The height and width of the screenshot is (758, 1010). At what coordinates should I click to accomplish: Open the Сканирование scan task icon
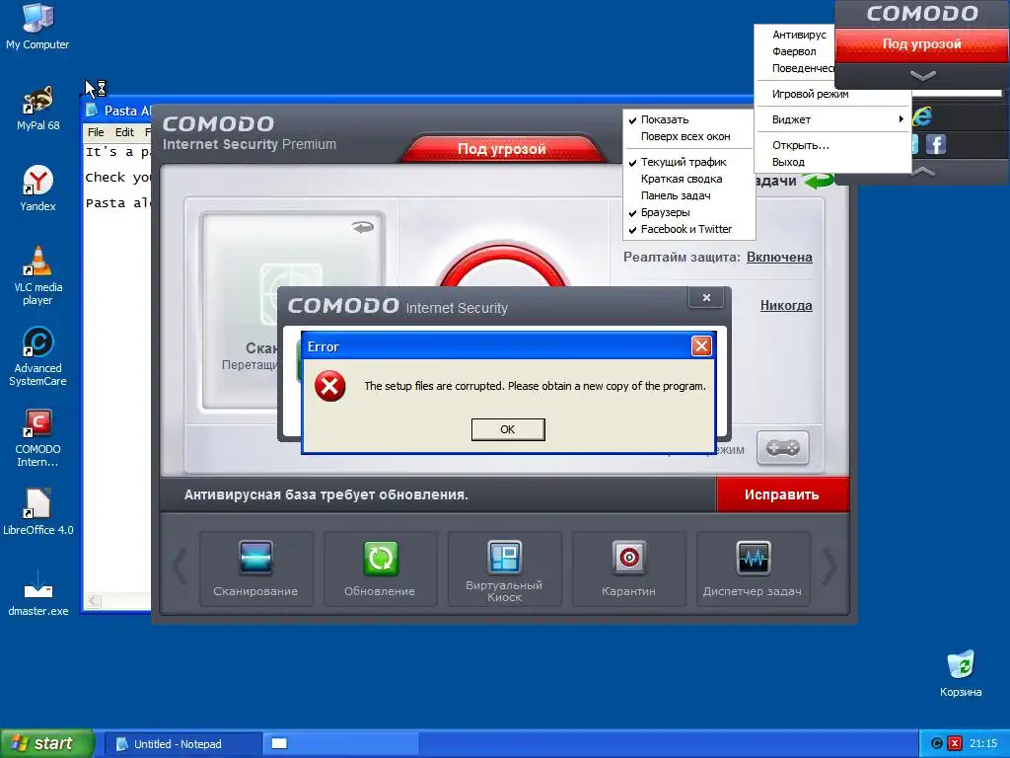[255, 568]
